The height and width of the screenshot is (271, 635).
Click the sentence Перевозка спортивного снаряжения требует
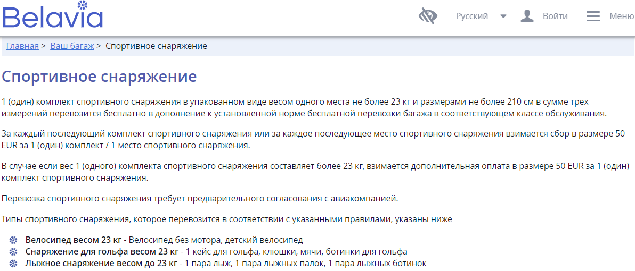[200, 199]
